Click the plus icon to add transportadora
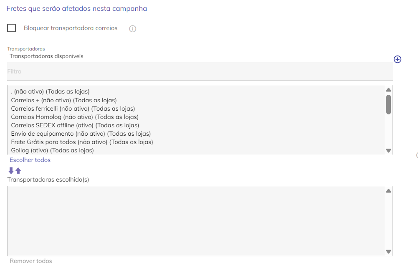Image resolution: width=418 pixels, height=268 pixels. pyautogui.click(x=398, y=59)
